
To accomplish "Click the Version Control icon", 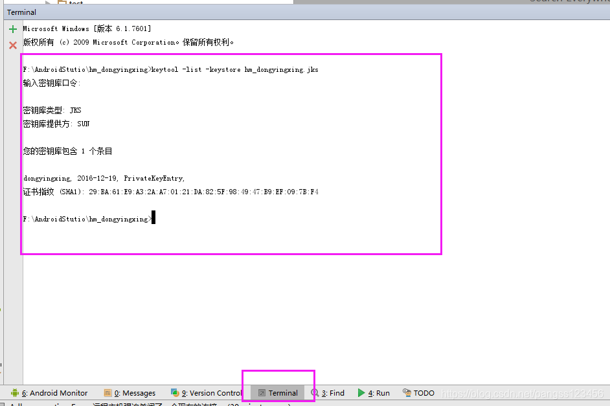I will (x=175, y=393).
